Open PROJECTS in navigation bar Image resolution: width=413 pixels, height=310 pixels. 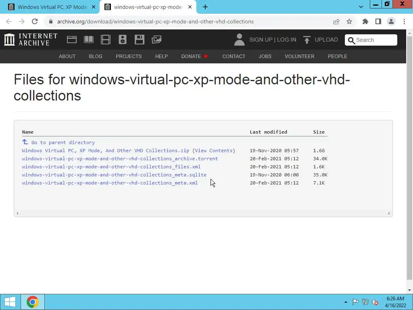(x=129, y=57)
